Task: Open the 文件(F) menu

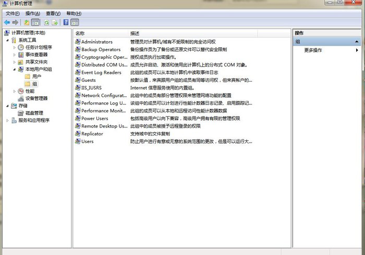Action: [x=13, y=13]
